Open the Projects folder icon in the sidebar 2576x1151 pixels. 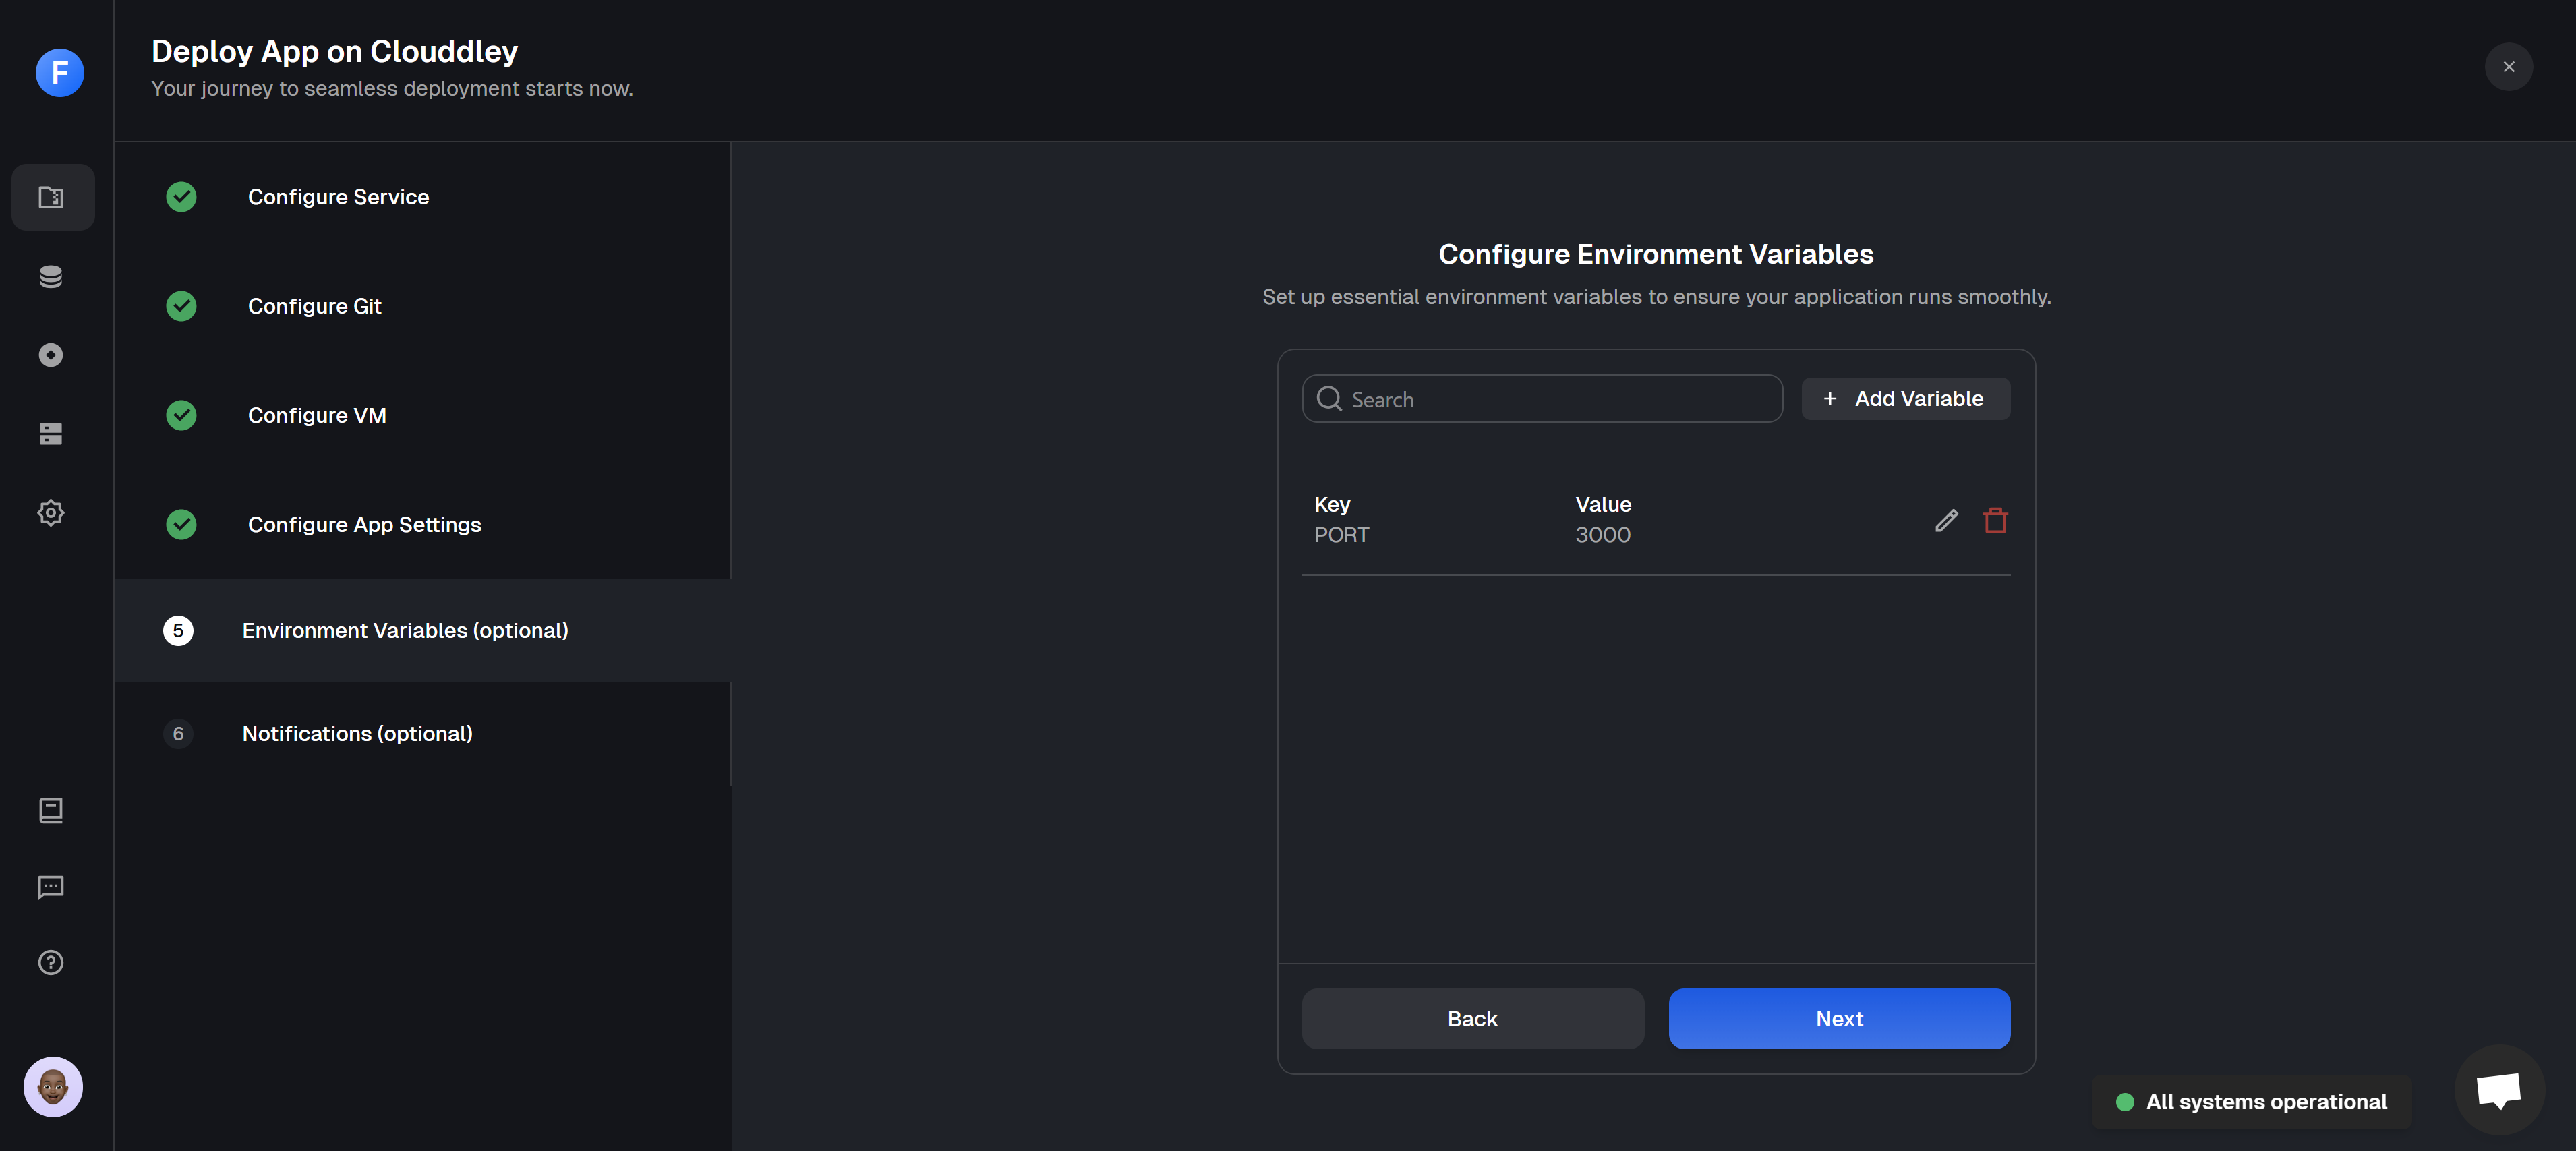point(51,196)
